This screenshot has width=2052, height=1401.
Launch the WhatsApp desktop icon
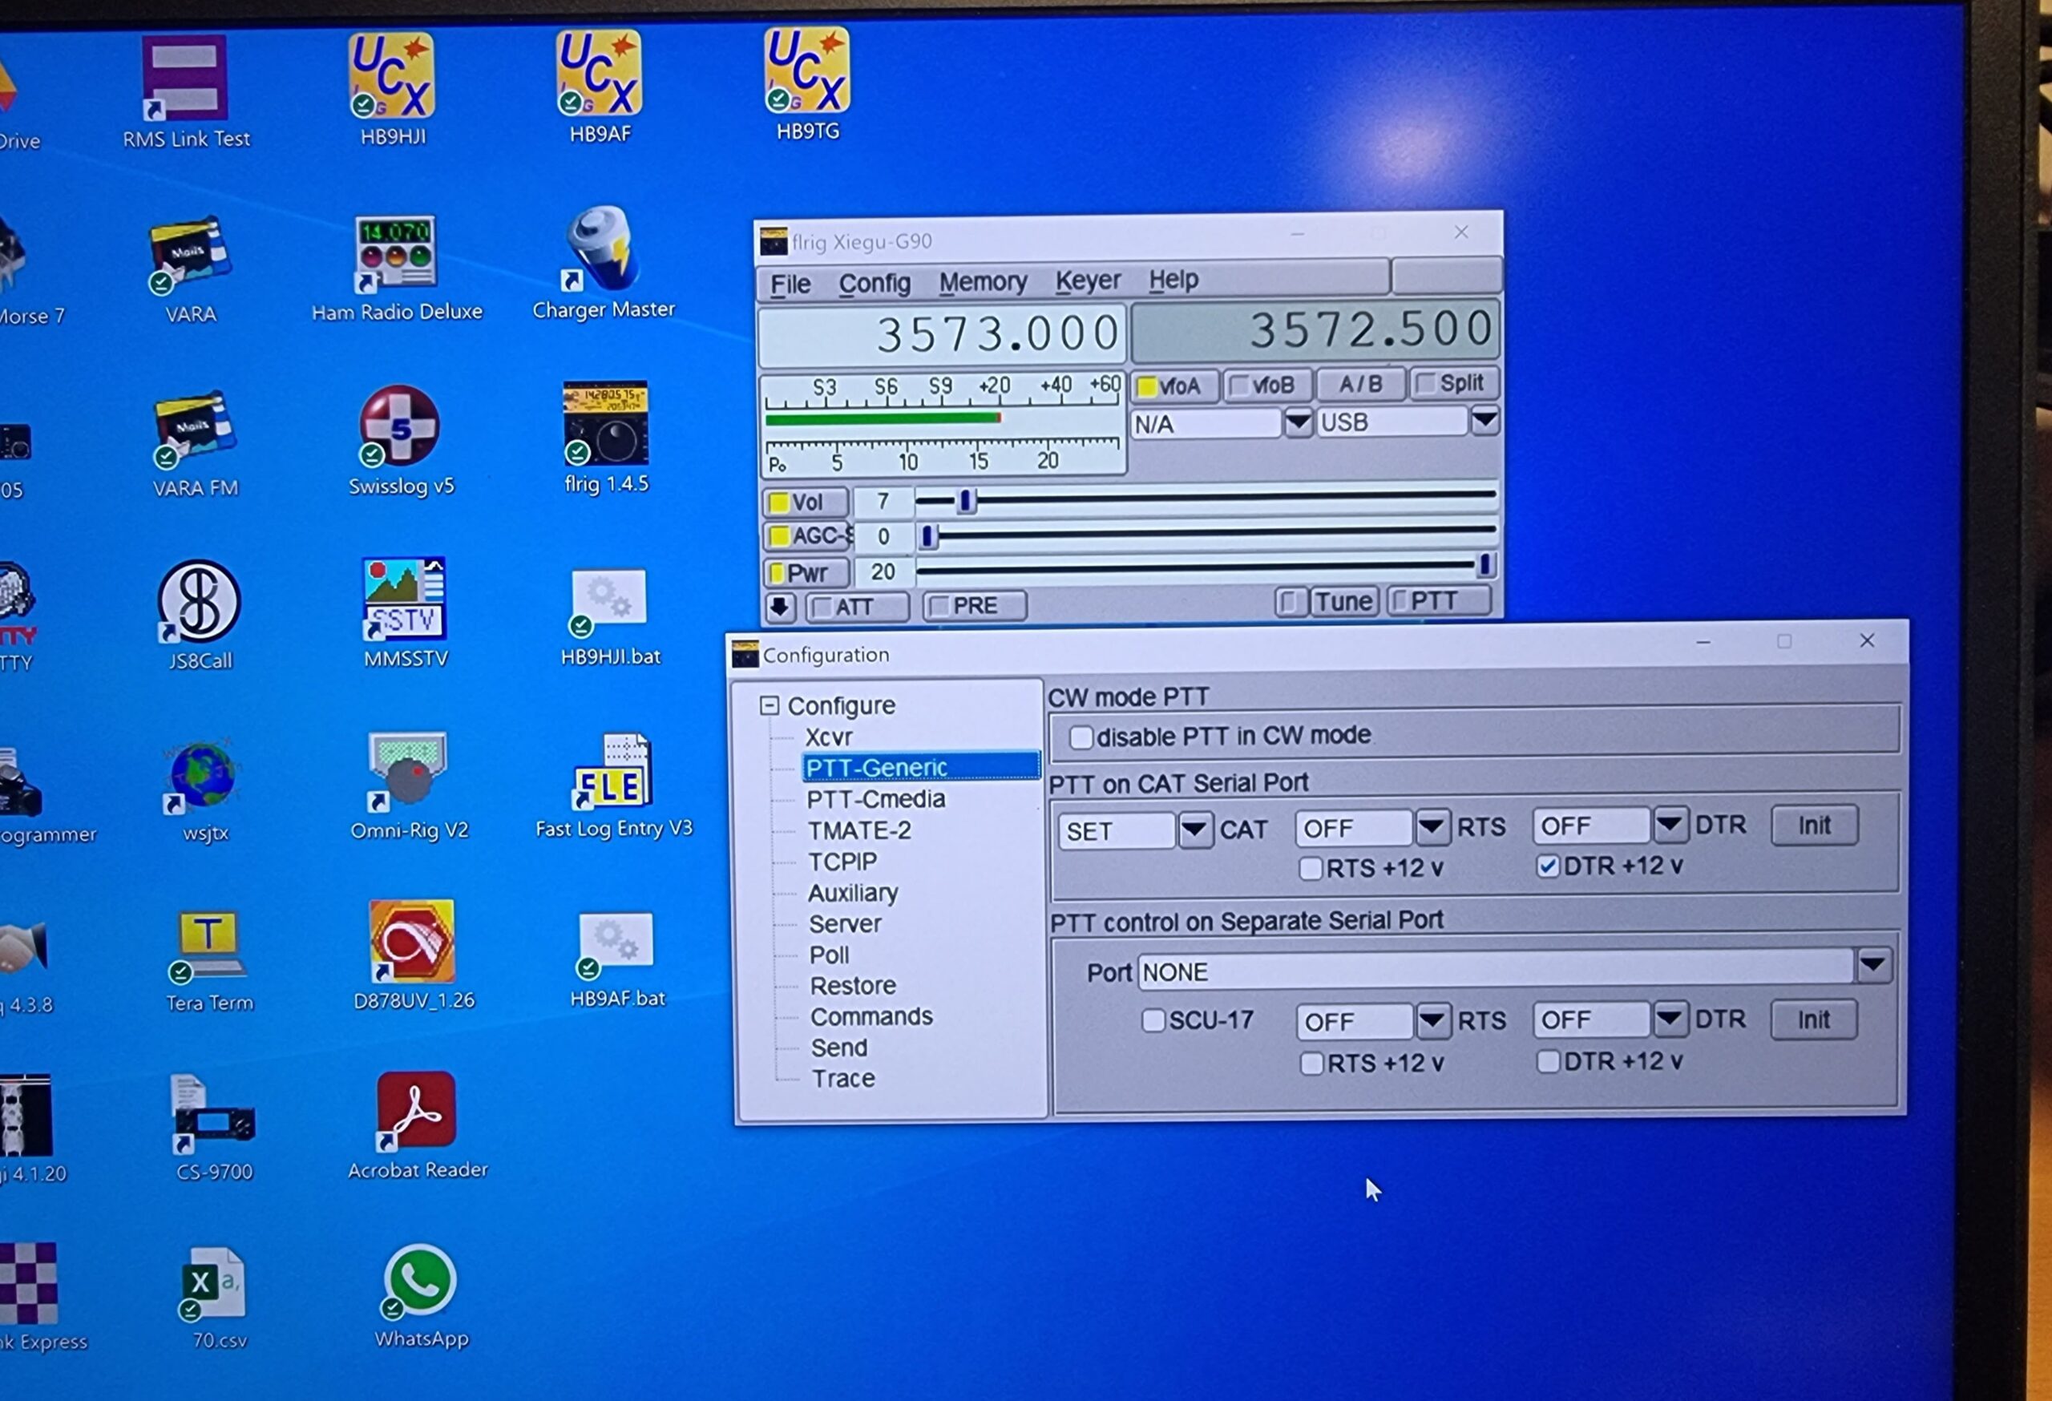(x=419, y=1281)
